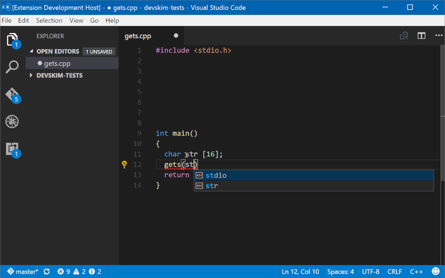Open the Edit menu
This screenshot has height=278, width=445.
tap(23, 20)
